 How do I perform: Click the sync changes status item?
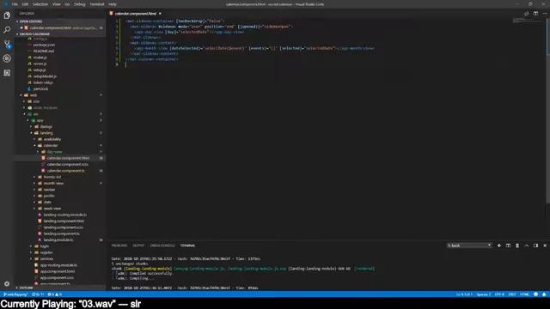[38, 294]
